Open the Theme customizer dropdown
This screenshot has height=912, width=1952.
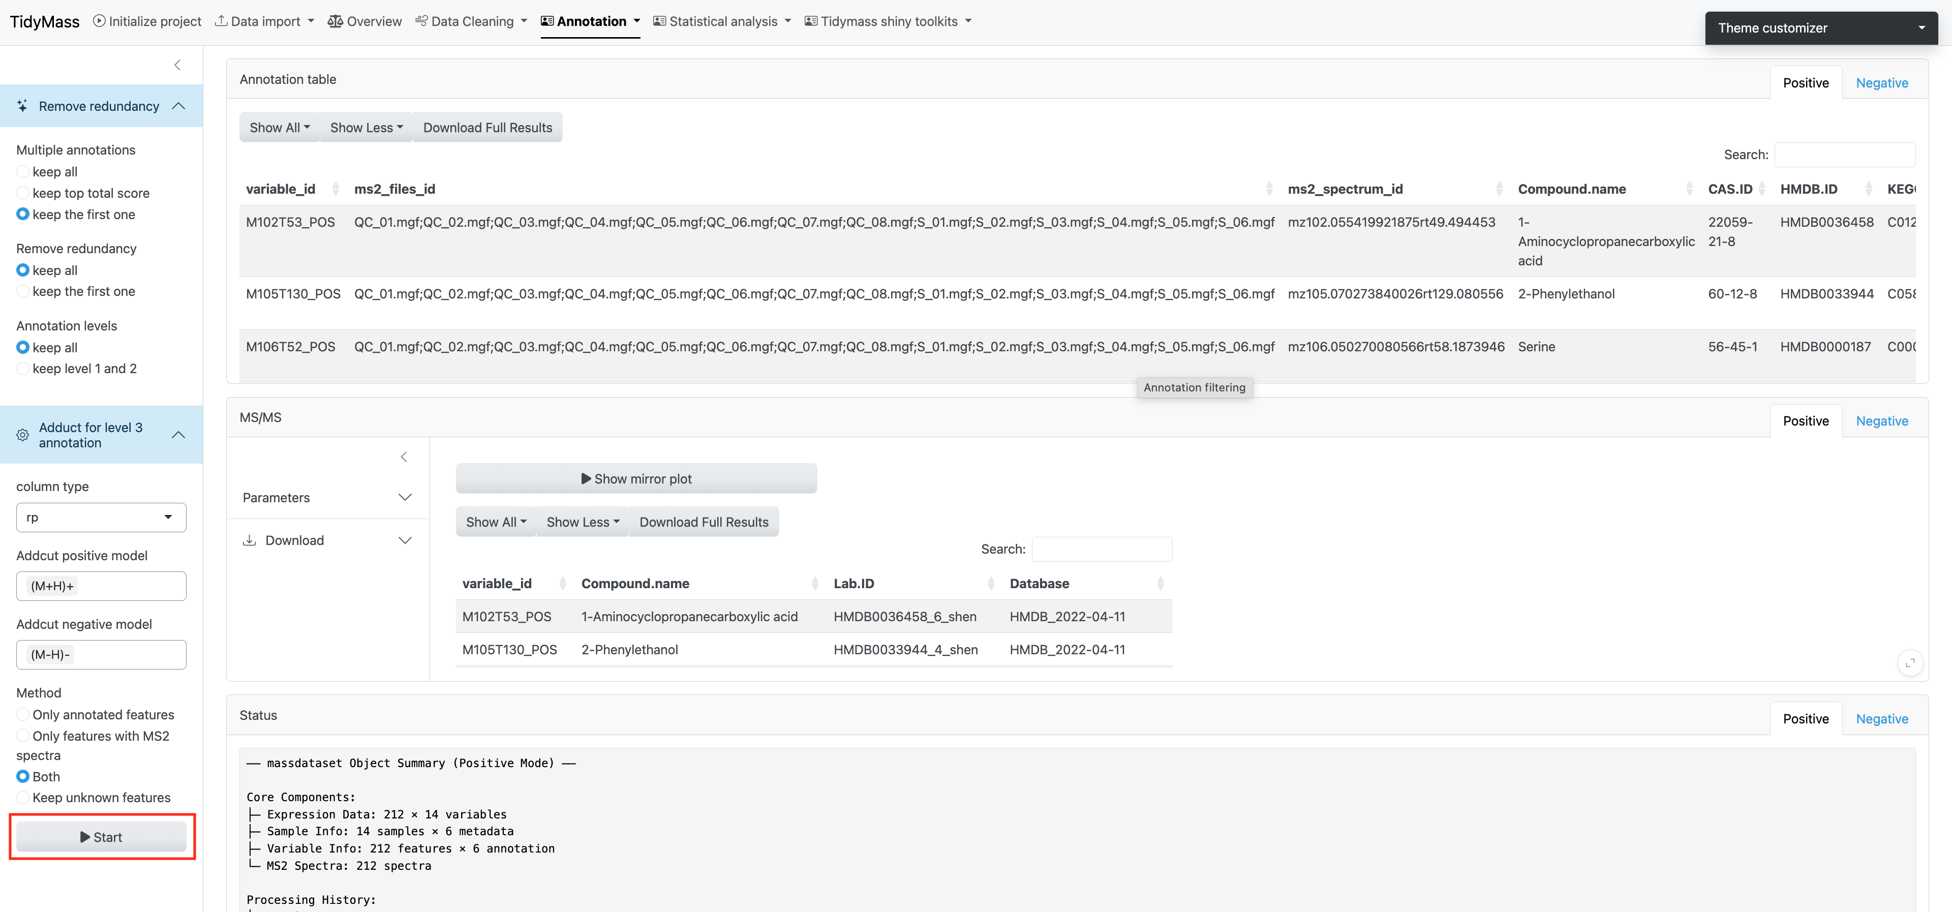pyautogui.click(x=1821, y=28)
